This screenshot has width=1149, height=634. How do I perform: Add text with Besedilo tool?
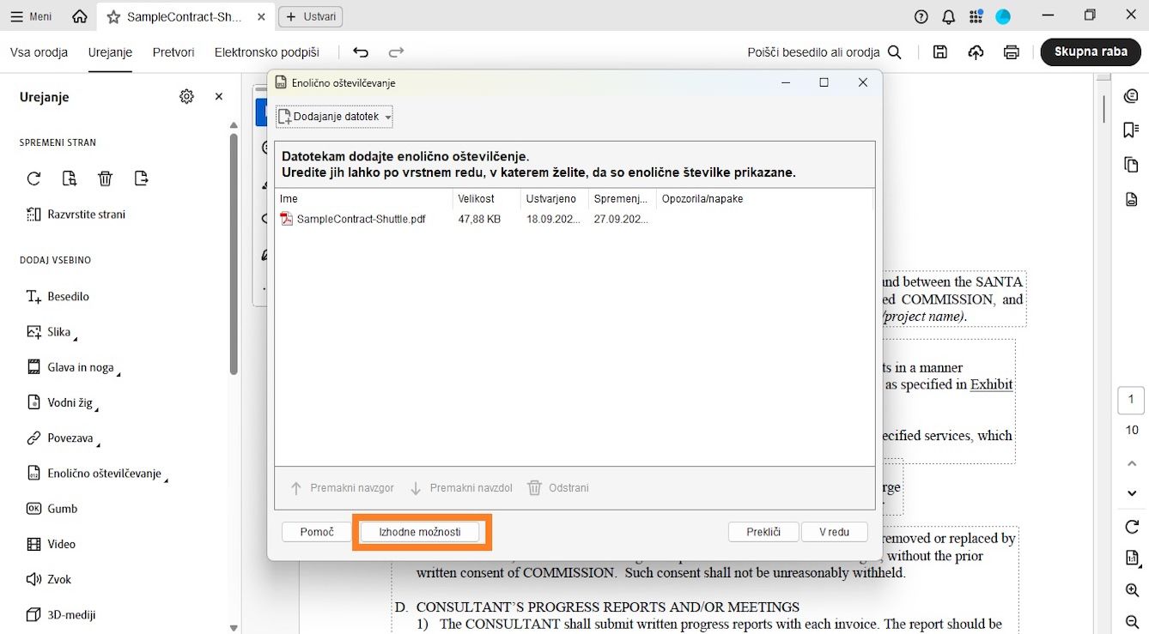[x=58, y=297]
